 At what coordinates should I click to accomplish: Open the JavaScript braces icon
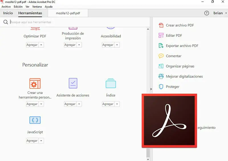click(x=35, y=120)
